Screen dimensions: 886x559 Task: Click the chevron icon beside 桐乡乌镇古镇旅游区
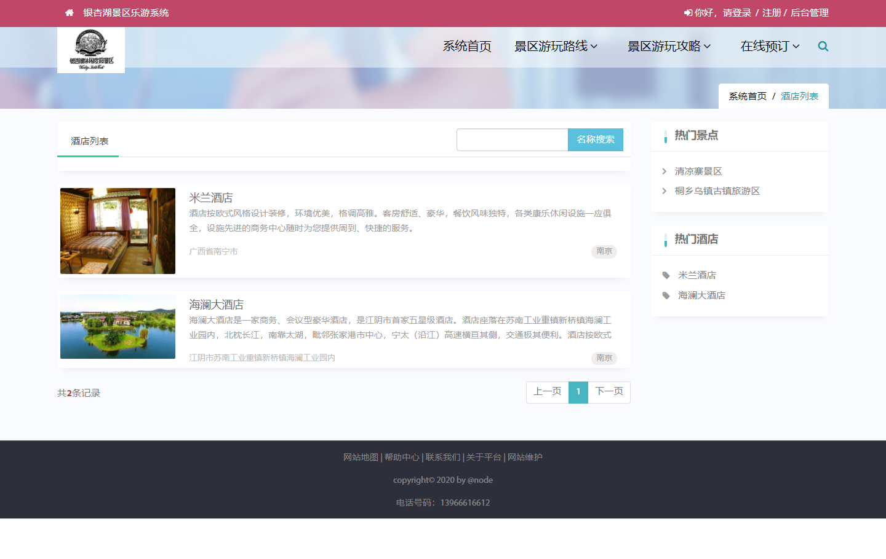(664, 191)
